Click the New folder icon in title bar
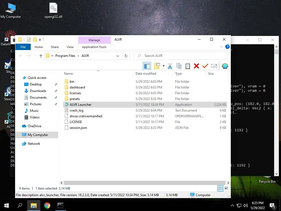 point(35,40)
